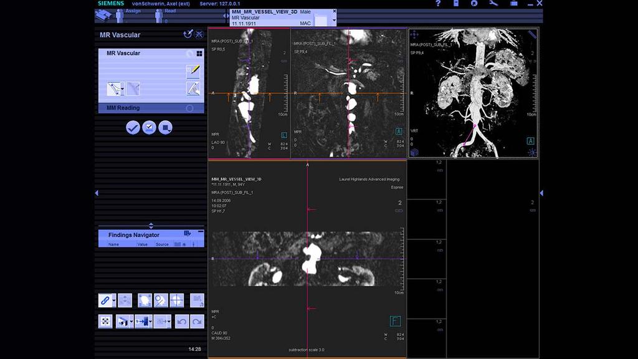Click the fit-to-screen icon

[105, 322]
